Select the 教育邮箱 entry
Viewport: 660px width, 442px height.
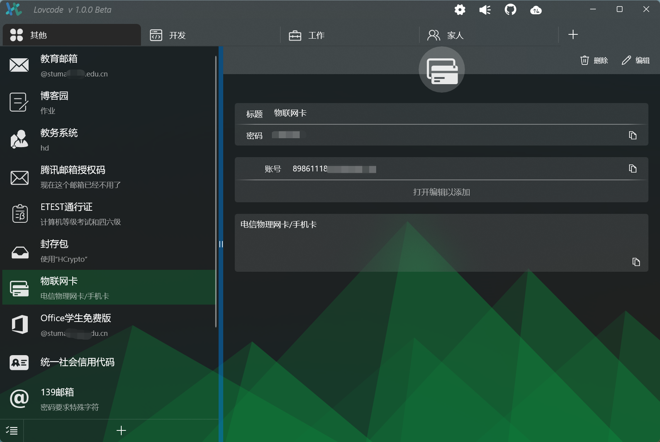click(108, 65)
